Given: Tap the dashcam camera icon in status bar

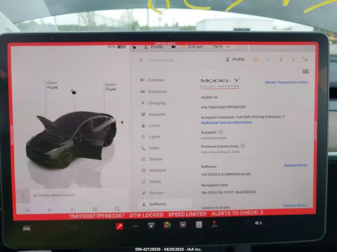Looking at the screenshot, I should coord(173,47).
